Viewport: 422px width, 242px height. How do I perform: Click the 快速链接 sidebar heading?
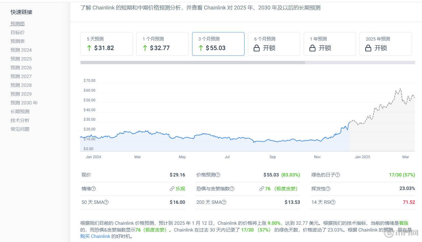coord(21,12)
